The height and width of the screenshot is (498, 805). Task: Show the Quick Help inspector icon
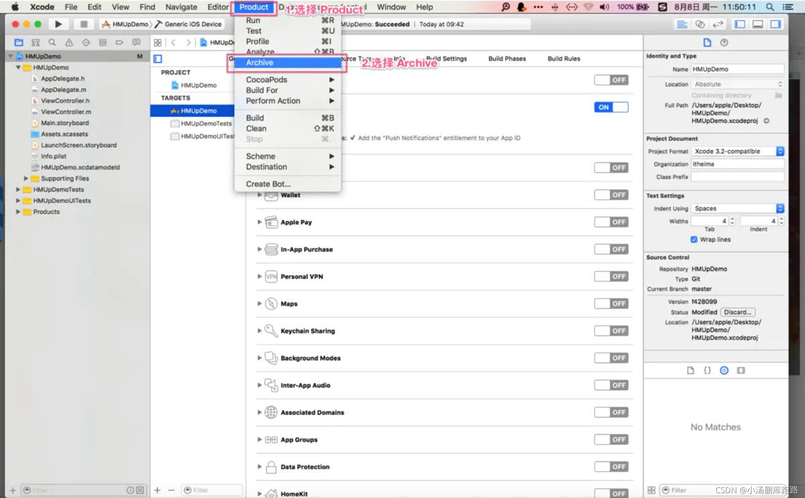coord(724,42)
